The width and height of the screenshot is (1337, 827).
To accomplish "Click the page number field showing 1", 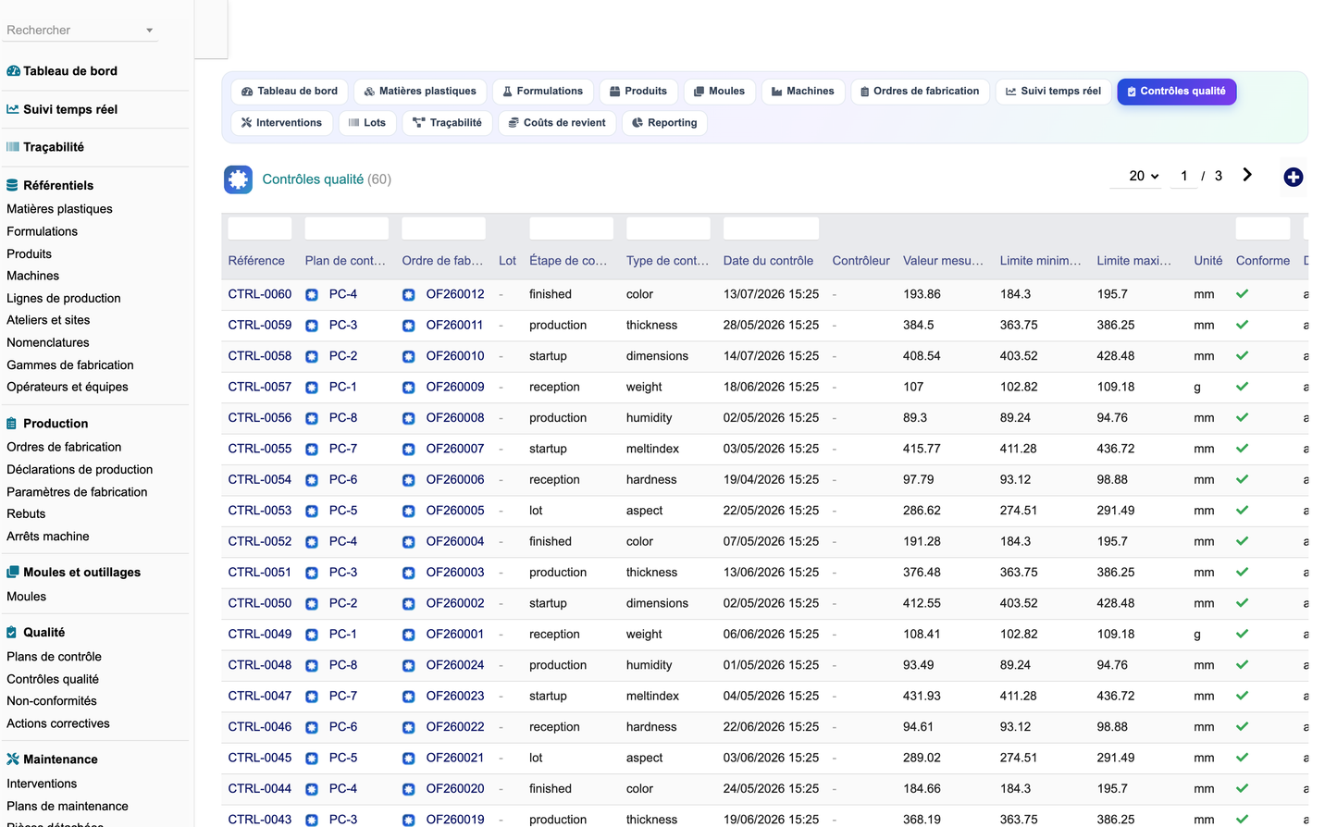I will (1183, 176).
